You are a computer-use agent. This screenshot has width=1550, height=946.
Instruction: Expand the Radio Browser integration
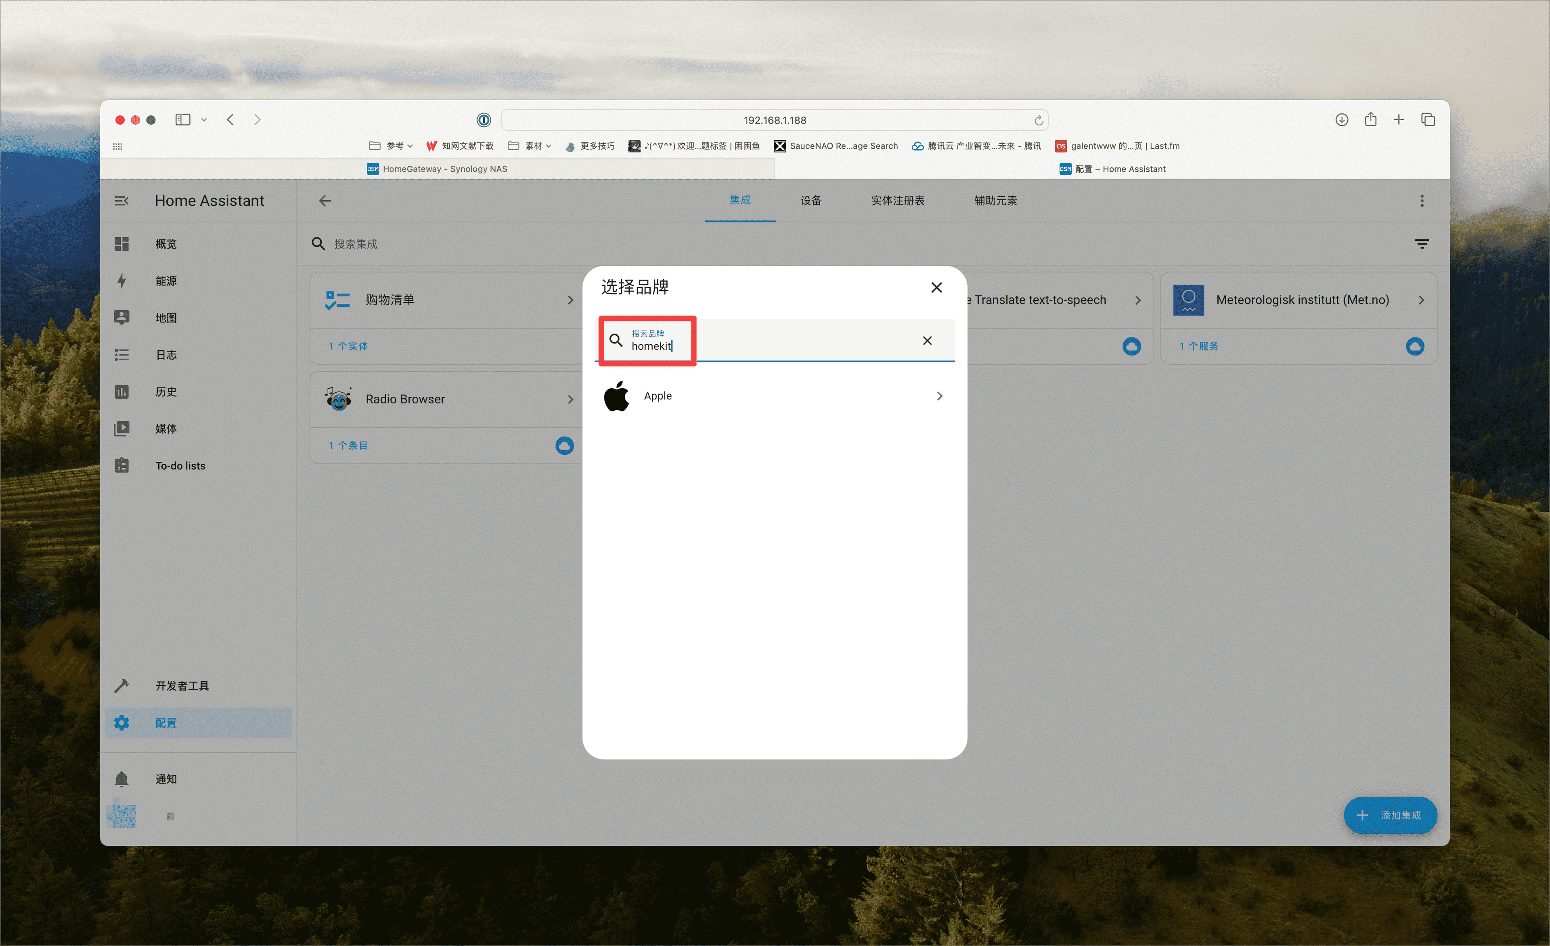point(570,400)
